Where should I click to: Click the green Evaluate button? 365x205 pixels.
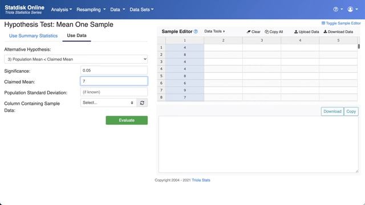pyautogui.click(x=127, y=120)
